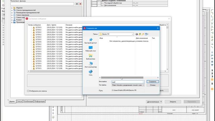
Task: Click the Применить button
Action: (192, 102)
